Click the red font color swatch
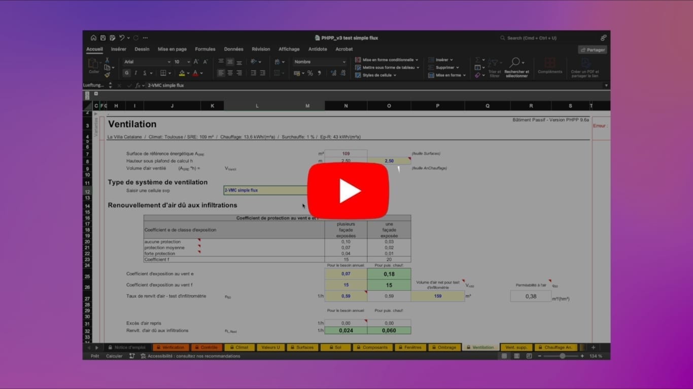This screenshot has width=693, height=389. pyautogui.click(x=195, y=73)
